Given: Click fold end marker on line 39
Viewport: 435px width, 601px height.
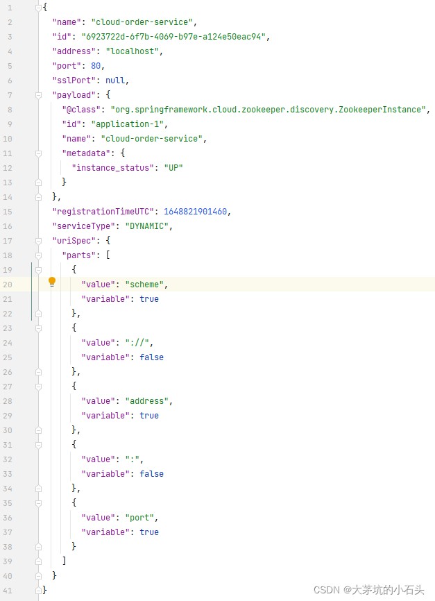Looking at the screenshot, I should coord(38,561).
